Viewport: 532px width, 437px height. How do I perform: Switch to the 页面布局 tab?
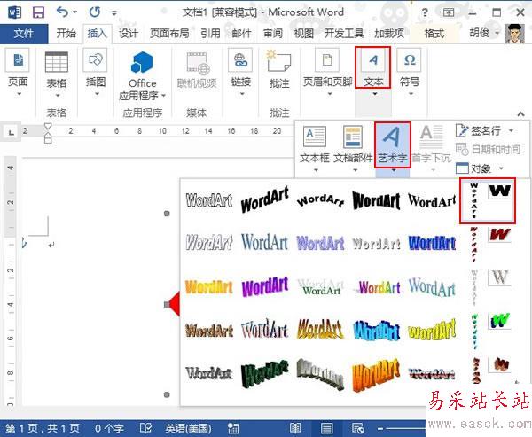click(169, 34)
